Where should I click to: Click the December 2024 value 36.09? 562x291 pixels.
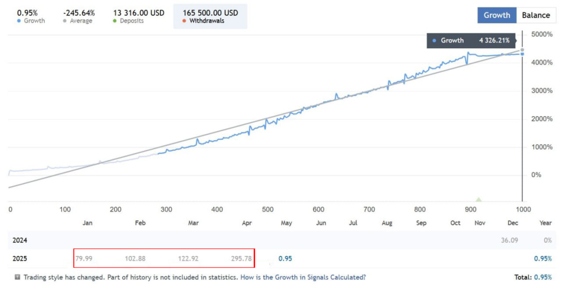click(x=508, y=240)
